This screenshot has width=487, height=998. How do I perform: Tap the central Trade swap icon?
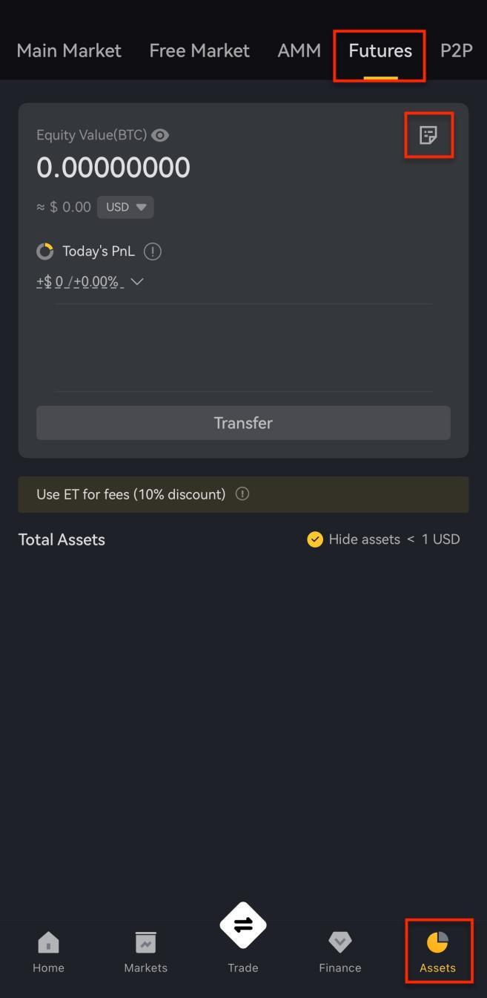click(x=243, y=925)
